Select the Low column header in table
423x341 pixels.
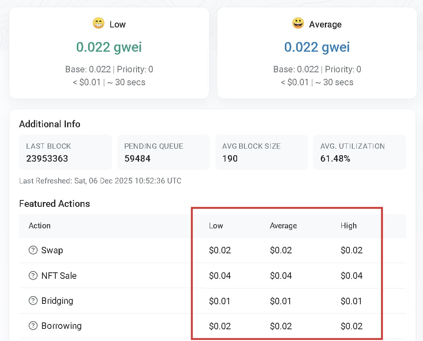(216, 226)
